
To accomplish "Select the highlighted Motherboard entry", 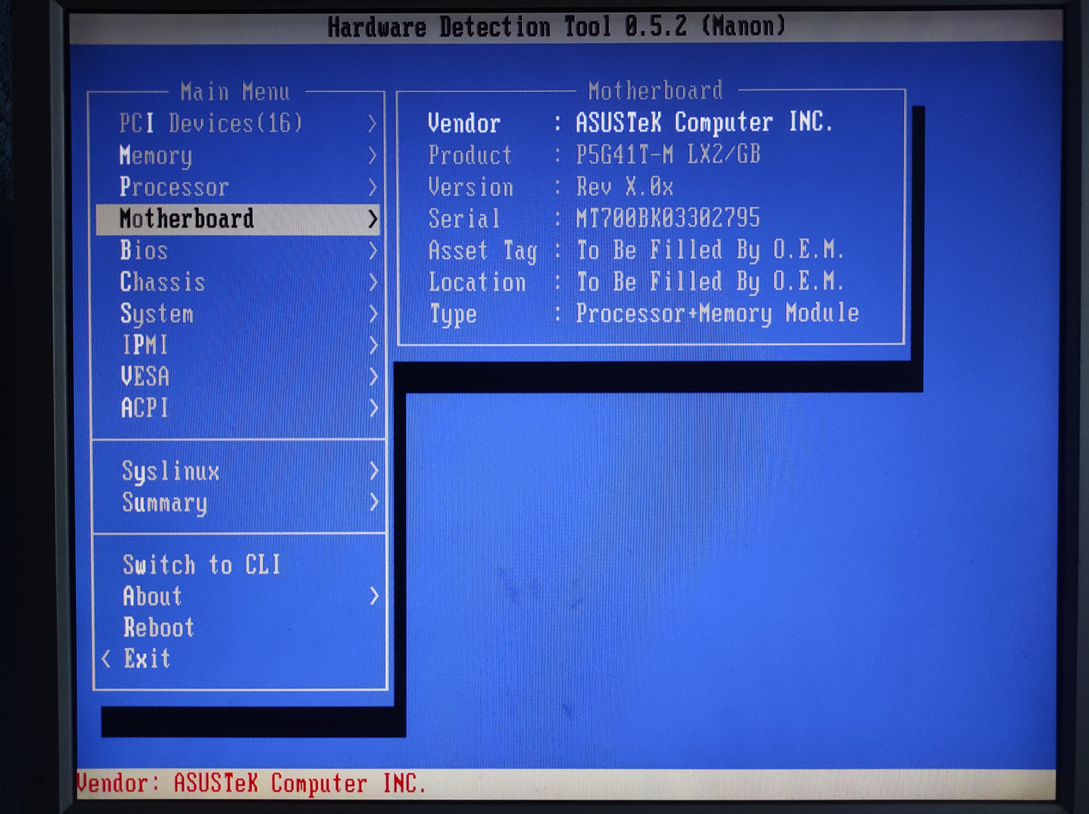I will point(187,219).
